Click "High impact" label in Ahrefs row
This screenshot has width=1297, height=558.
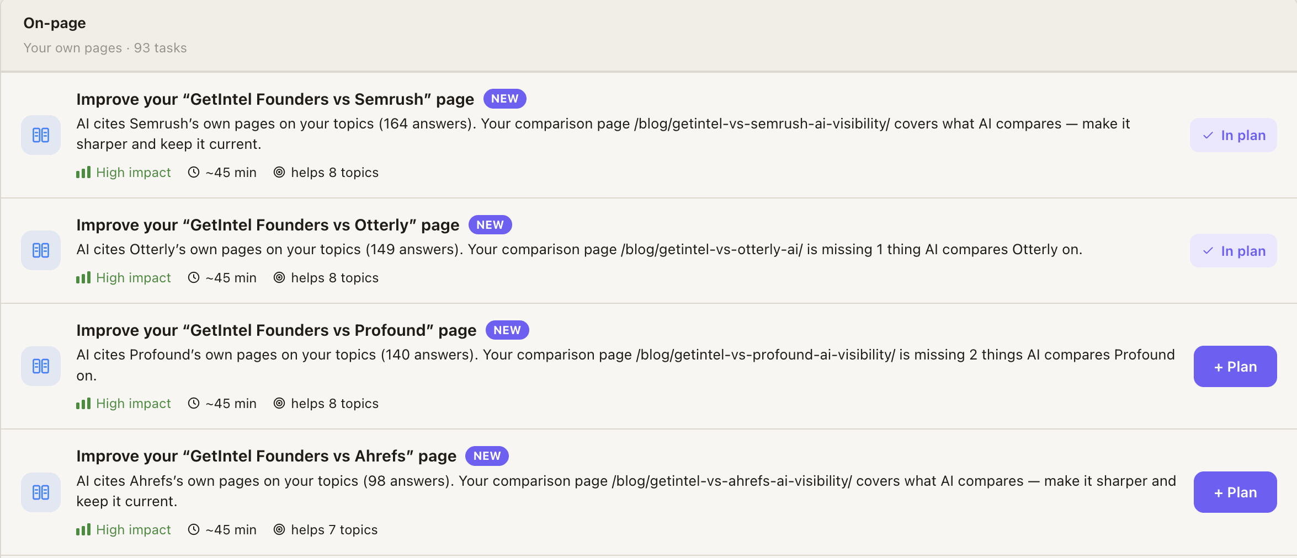coord(134,530)
